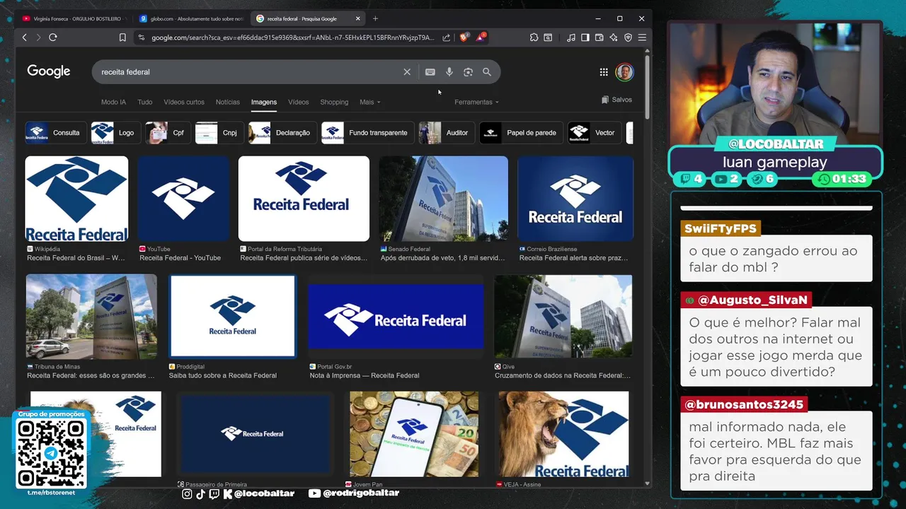
Task: Go back to the previous page
Action: [25, 37]
